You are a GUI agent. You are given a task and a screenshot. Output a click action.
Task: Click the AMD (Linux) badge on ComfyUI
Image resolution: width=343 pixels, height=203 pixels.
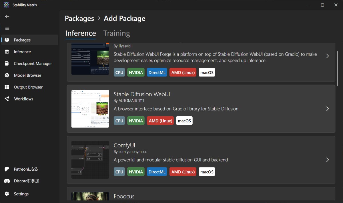[183, 172]
